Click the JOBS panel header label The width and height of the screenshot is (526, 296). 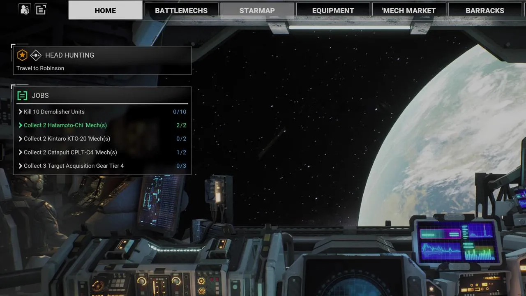[40, 95]
